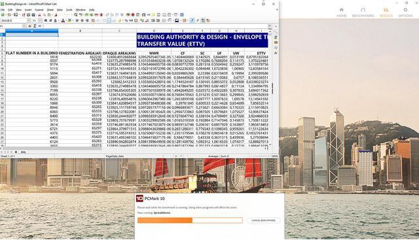Click the Sum sigma icon in formula bar

(35, 26)
